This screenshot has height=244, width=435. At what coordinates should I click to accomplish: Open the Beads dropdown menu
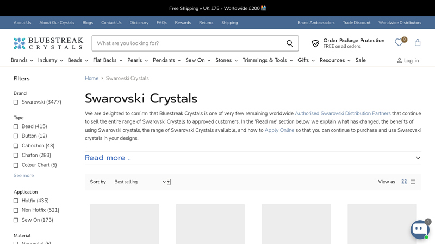pos(78,60)
